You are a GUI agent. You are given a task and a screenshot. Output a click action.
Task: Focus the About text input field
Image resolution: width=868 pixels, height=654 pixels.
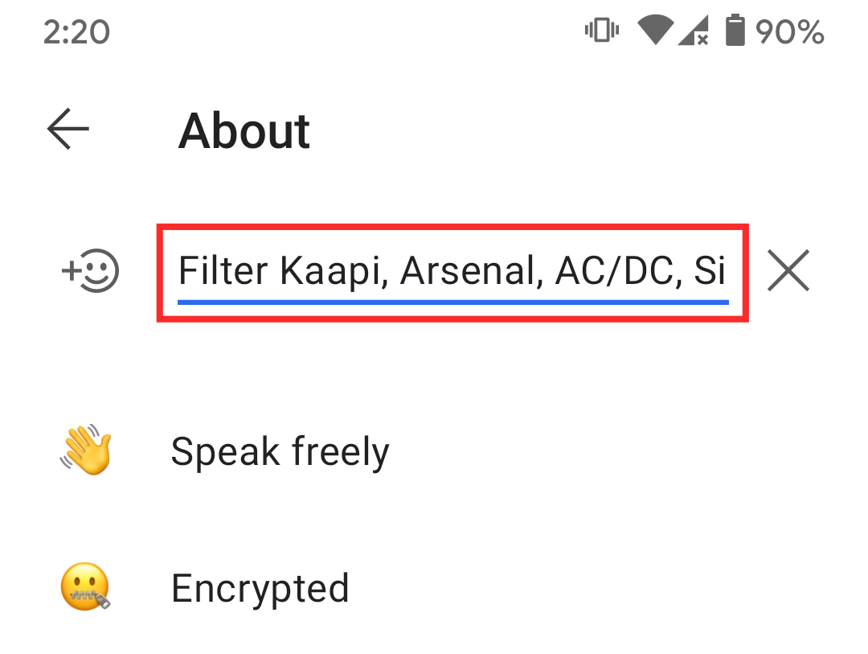(452, 273)
